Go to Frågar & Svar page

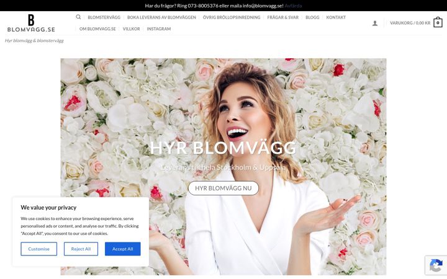(283, 17)
